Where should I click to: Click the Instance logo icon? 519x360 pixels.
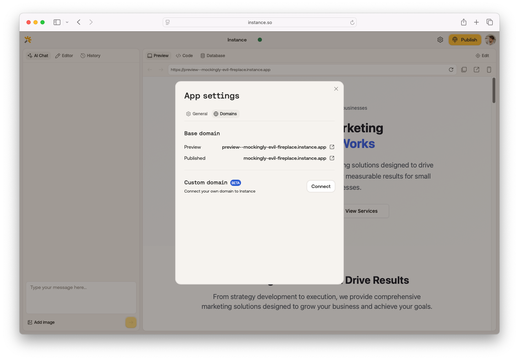[x=28, y=40]
